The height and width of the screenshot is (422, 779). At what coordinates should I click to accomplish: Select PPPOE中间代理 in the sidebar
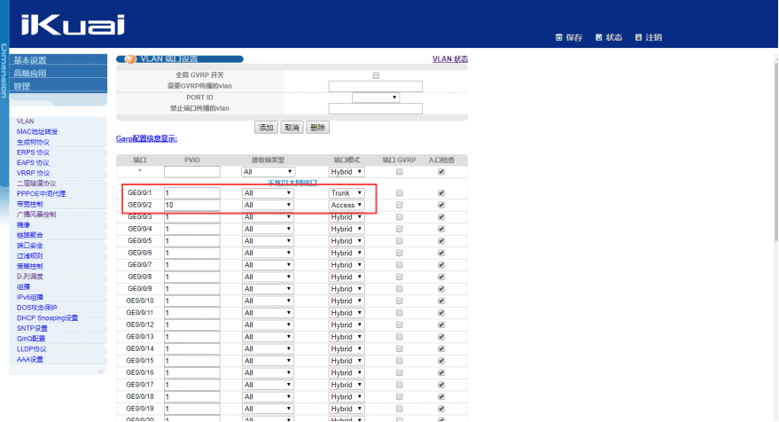42,194
